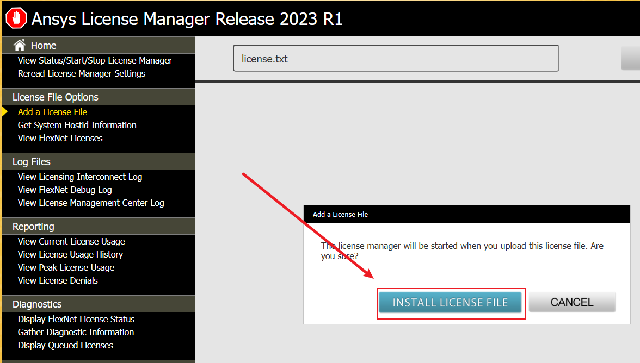
Task: Click the Diagnostics section header
Action: (x=99, y=304)
